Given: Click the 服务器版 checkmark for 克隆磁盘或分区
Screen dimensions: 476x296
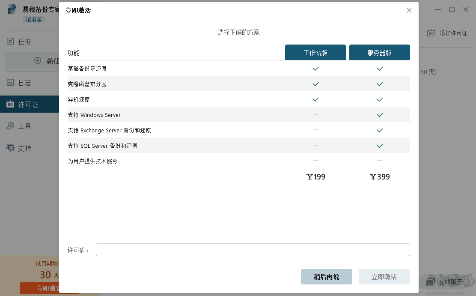Looking at the screenshot, I should pyautogui.click(x=379, y=84).
